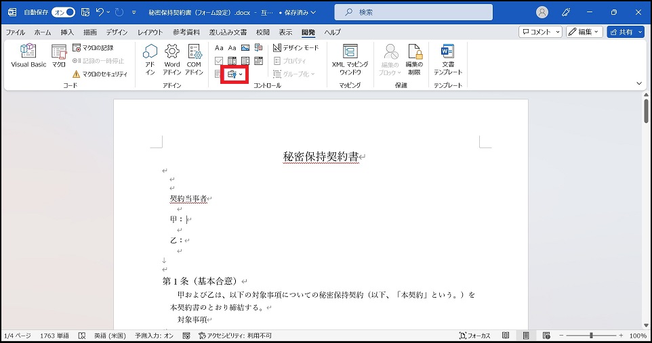Open macro security settings
Screen dimensions: 652x343
pyautogui.click(x=100, y=74)
